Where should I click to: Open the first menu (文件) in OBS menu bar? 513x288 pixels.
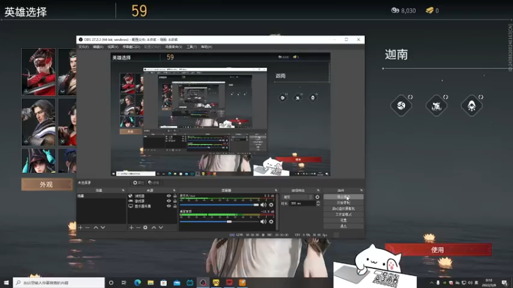83,47
